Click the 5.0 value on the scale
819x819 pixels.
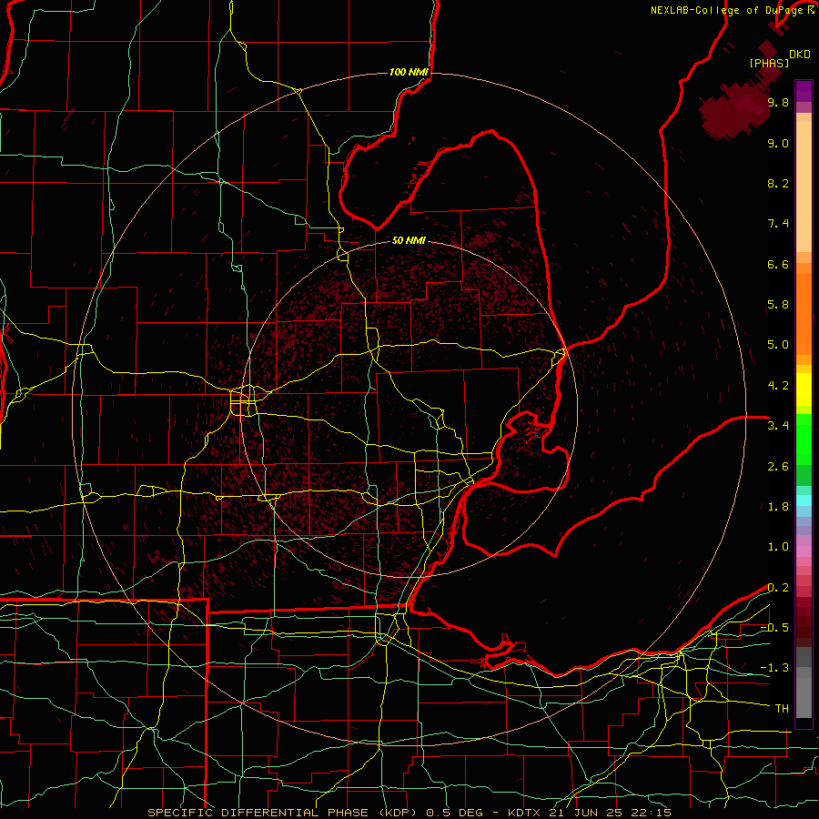[778, 345]
